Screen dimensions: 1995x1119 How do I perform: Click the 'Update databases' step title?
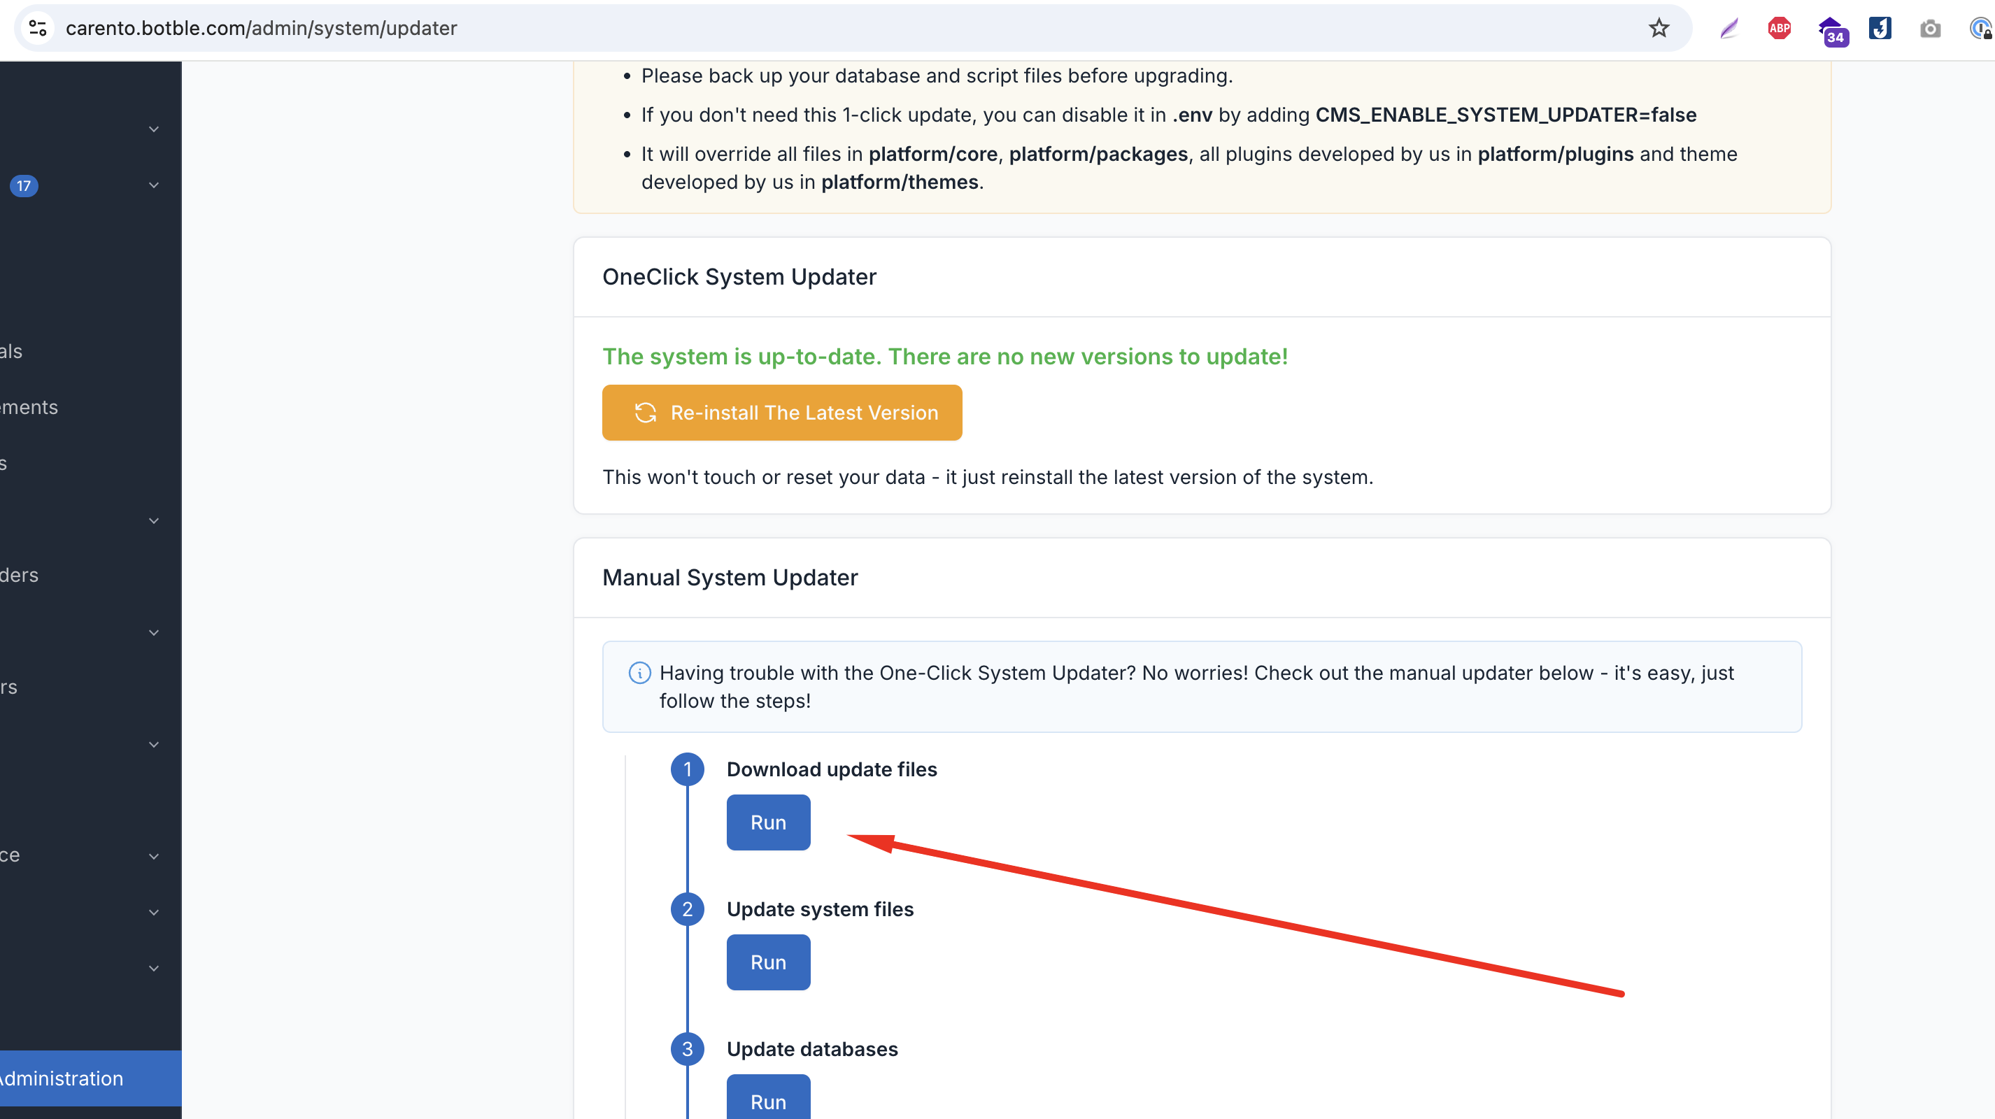coord(812,1049)
